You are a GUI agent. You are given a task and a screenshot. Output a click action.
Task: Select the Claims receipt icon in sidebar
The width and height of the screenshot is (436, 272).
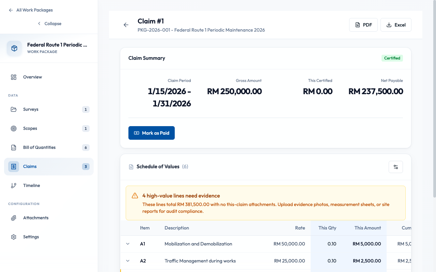click(14, 166)
